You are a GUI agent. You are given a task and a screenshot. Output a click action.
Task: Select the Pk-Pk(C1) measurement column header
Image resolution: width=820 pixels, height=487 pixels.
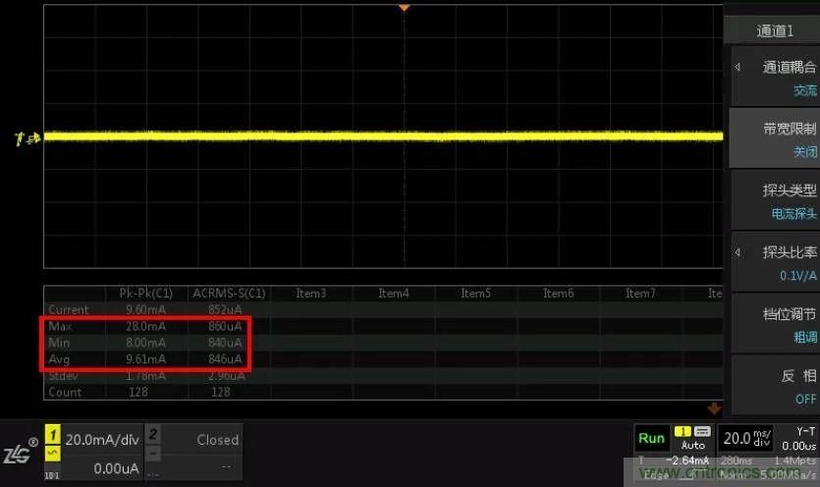pyautogui.click(x=146, y=293)
